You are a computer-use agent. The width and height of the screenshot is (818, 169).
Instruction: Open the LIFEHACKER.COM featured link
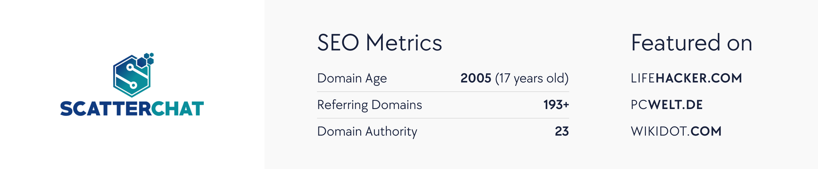[x=686, y=78]
